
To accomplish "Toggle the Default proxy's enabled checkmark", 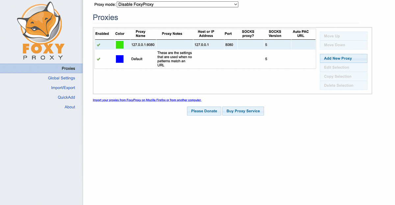I will [x=98, y=59].
